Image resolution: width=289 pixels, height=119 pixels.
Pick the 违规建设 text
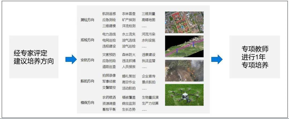[x=109, y=46]
